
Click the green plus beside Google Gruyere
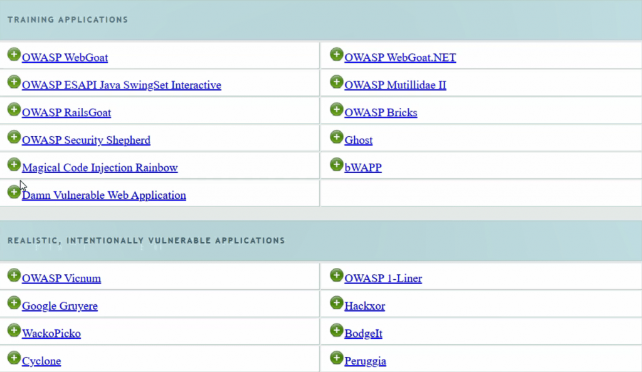[14, 303]
